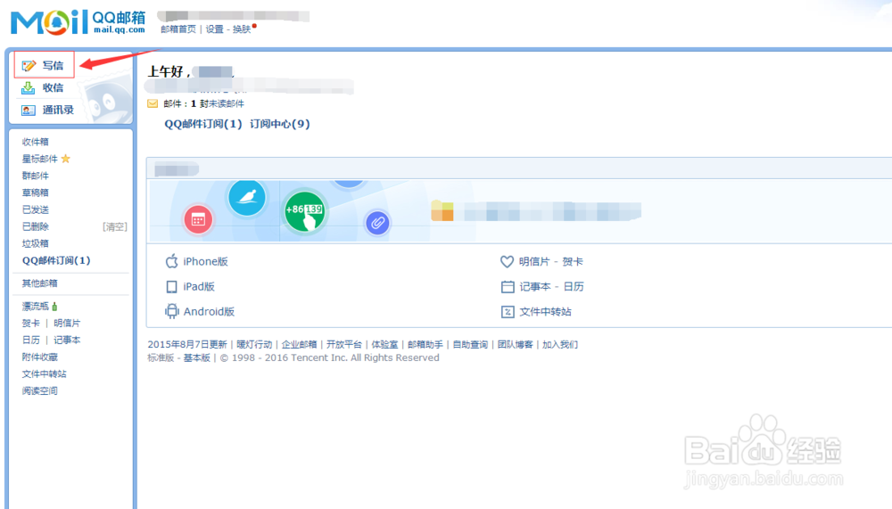This screenshot has height=509, width=892.
Task: Select the 已删除 deleted folder
Action: (36, 226)
